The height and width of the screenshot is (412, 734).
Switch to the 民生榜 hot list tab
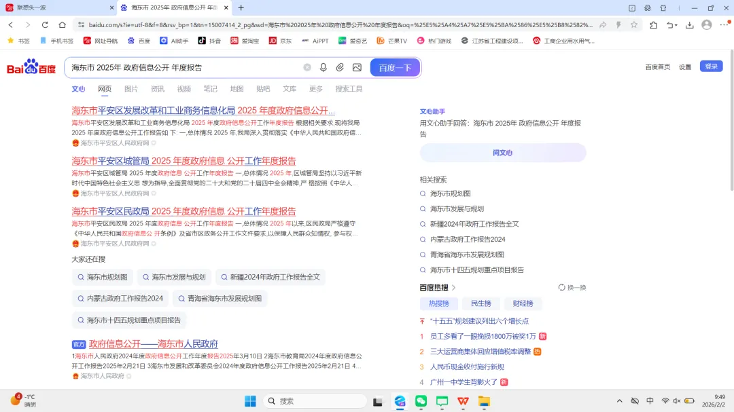tap(480, 303)
